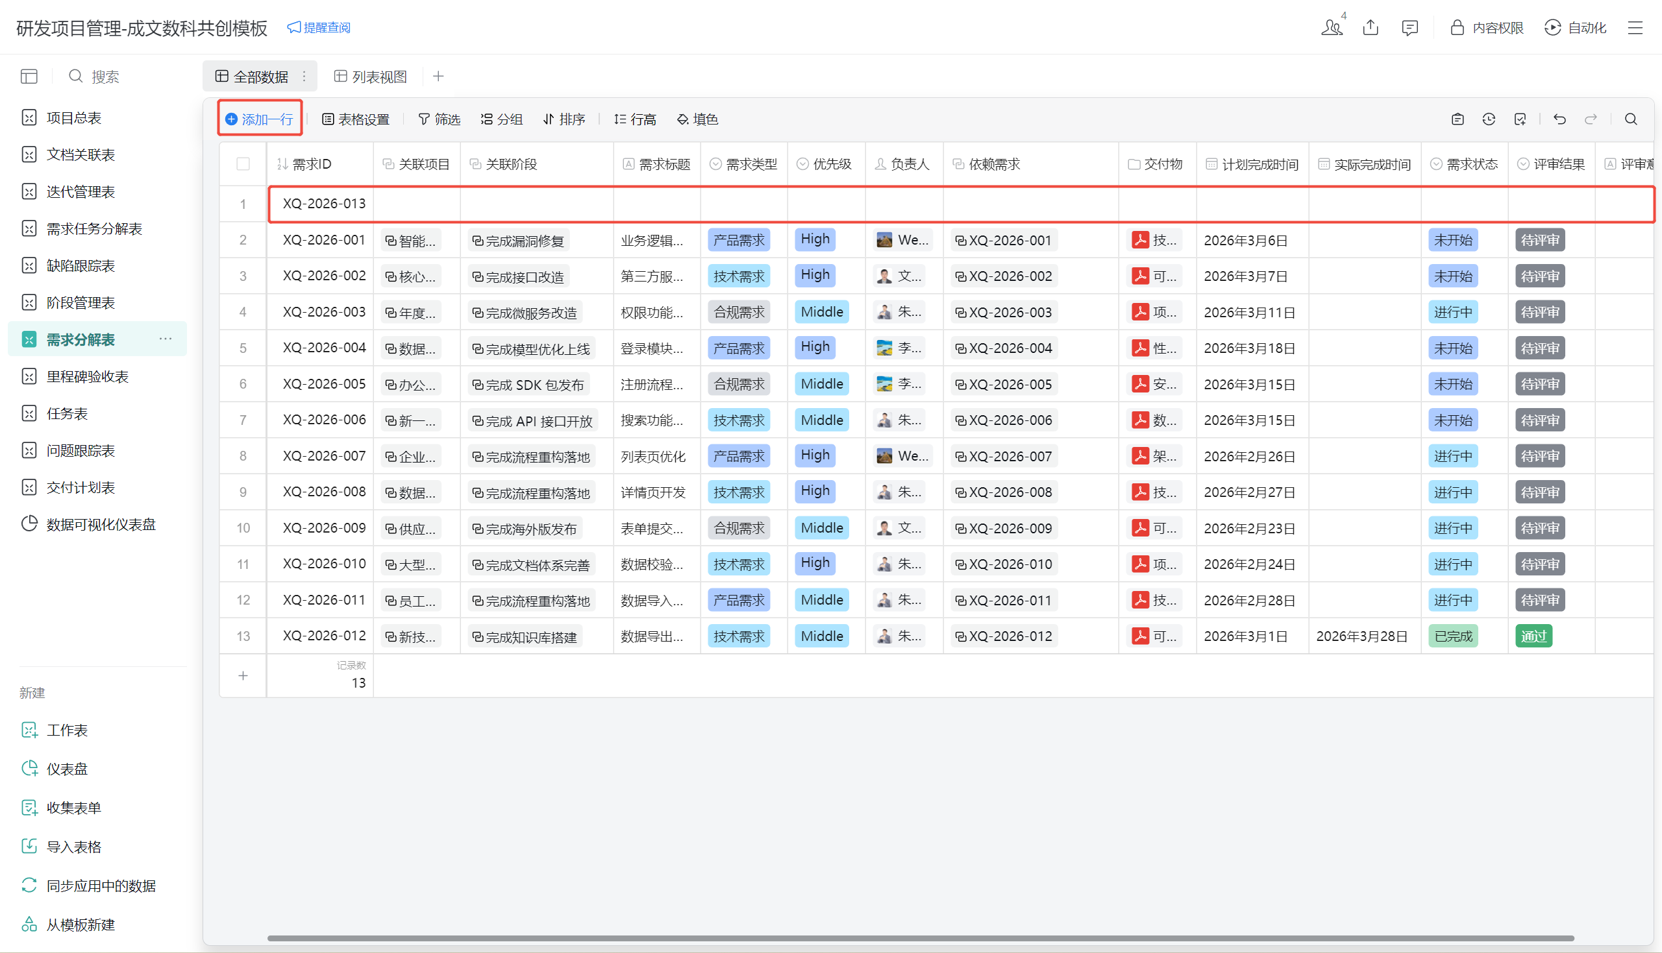Viewport: 1662px width, 953px height.
Task: Open 需求分解表 more options ellipsis
Action: point(166,339)
